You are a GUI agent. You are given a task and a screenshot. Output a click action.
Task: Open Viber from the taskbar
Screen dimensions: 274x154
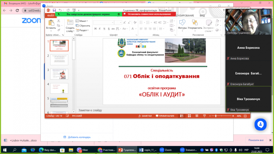coord(83,150)
